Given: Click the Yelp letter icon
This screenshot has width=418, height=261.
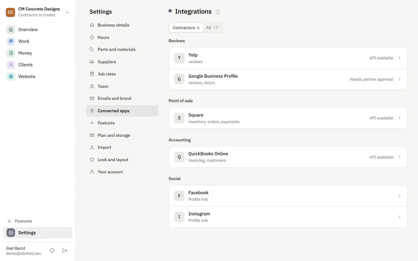Looking at the screenshot, I should (179, 58).
